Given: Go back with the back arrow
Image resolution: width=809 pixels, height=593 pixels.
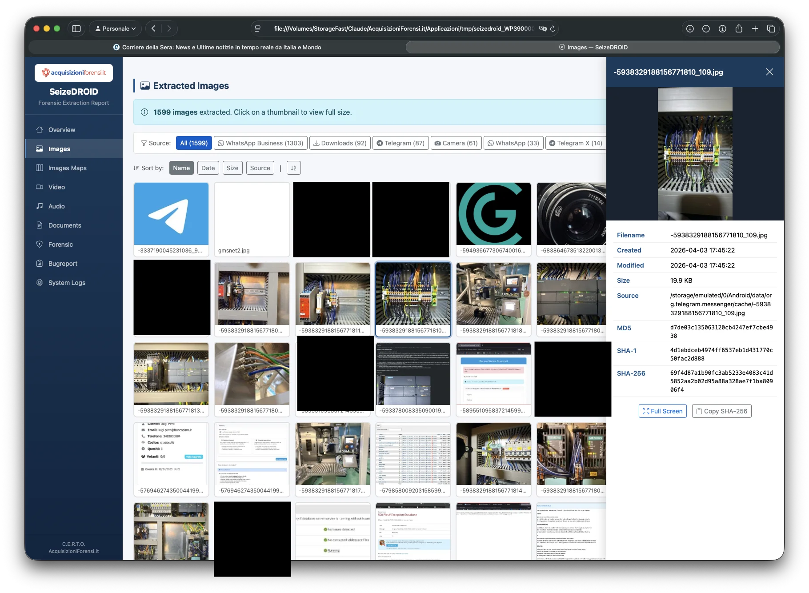Looking at the screenshot, I should pos(153,28).
